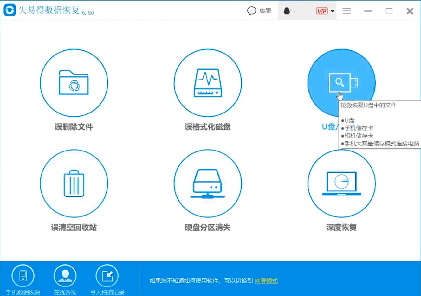Open 在线咨询 consultation person icon
Image resolution: width=421 pixels, height=296 pixels.
coord(65,276)
